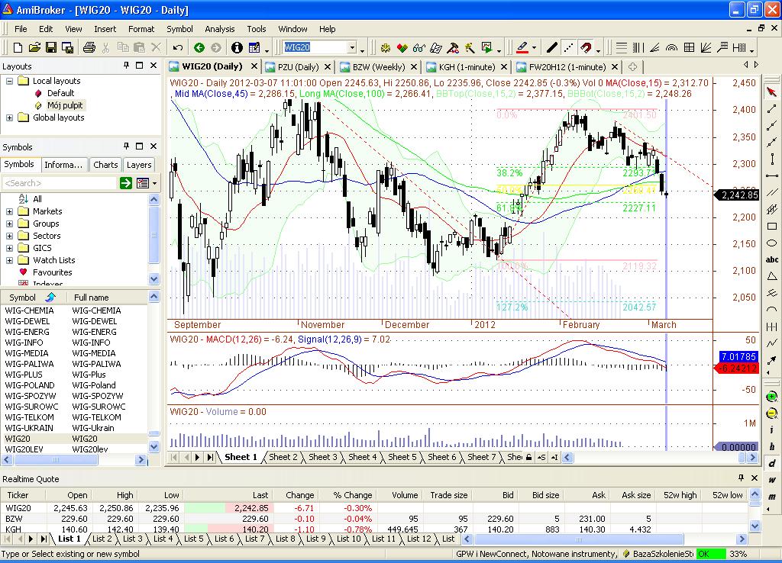Screen dimensions: 782x563
Task: Switch to Sheet 2 of the chart
Action: [x=283, y=457]
